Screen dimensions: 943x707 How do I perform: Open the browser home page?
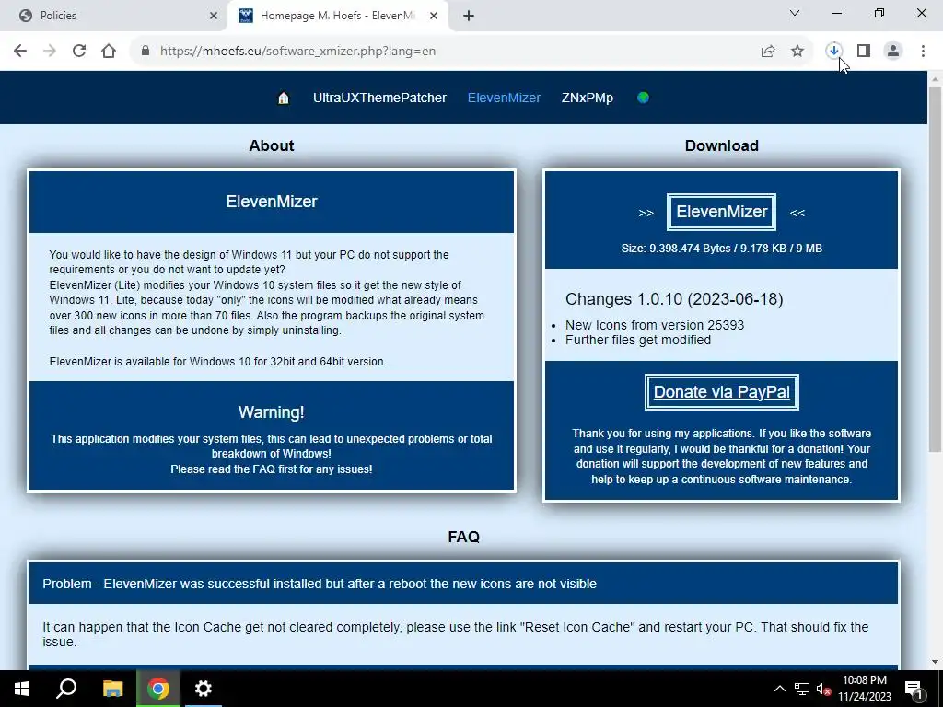pyautogui.click(x=109, y=52)
